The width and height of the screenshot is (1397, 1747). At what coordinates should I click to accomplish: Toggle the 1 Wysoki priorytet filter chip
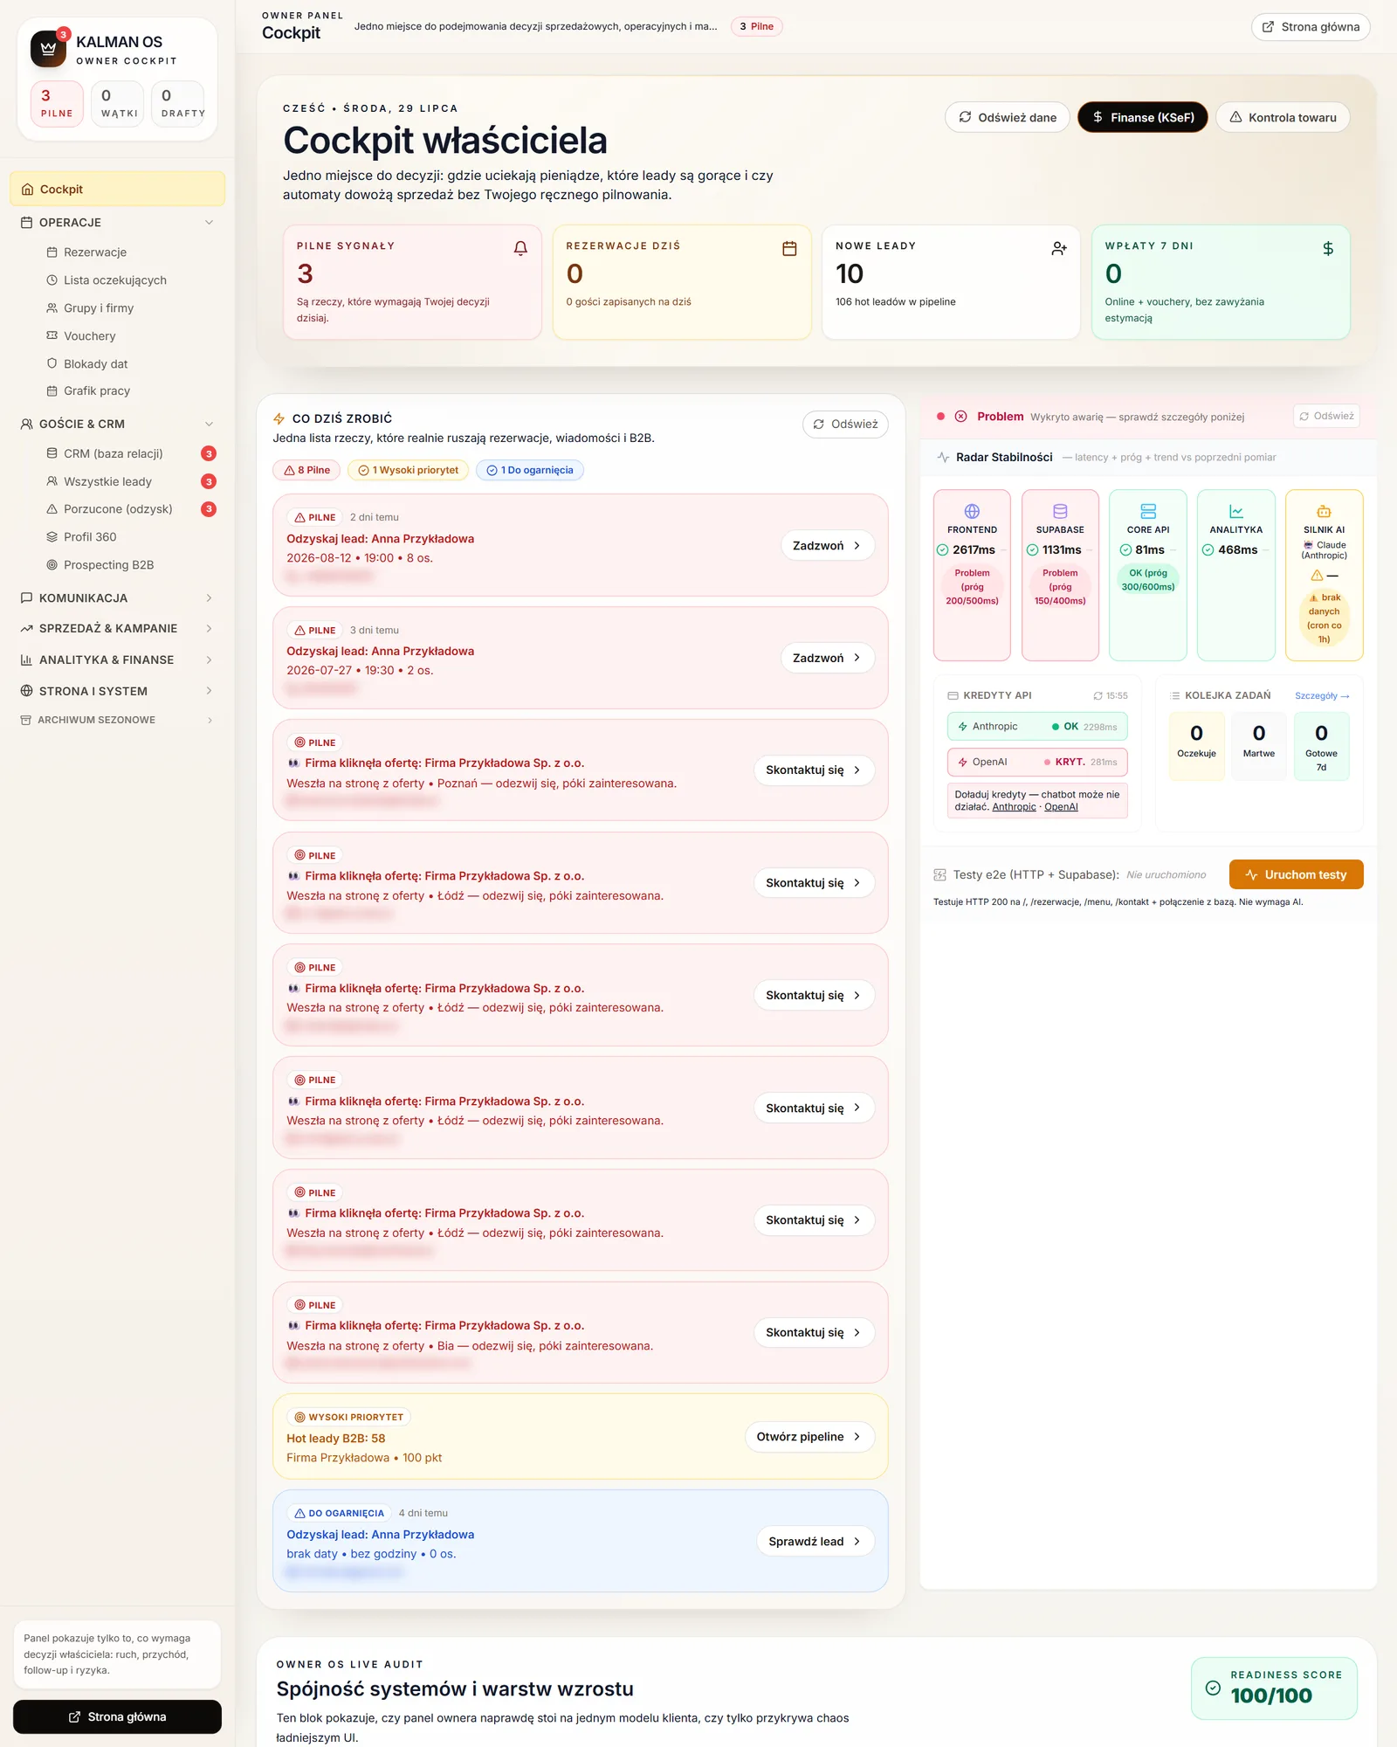click(408, 470)
